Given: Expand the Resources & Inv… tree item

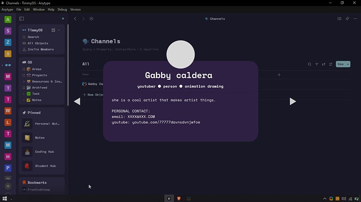Looking at the screenshot, I should [24, 81].
